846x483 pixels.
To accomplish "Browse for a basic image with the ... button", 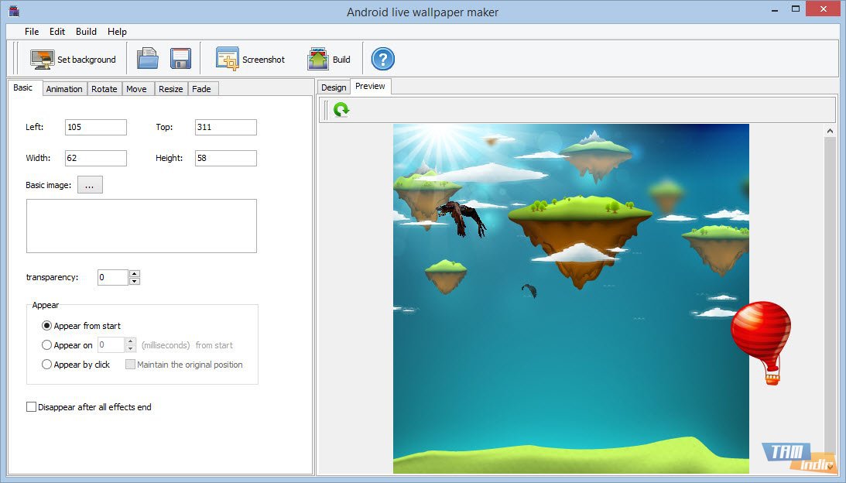I will click(90, 185).
